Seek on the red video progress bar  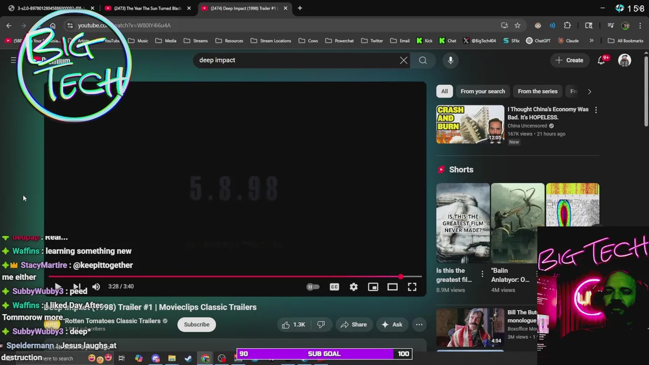point(235,277)
